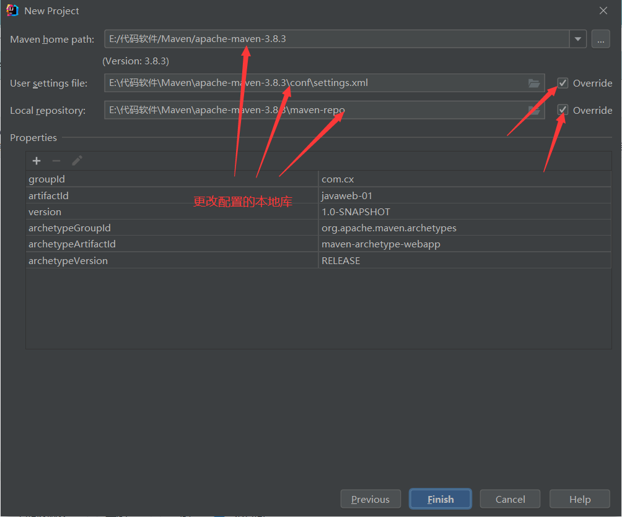Open folder browser for User settings file
The height and width of the screenshot is (517, 622).
coord(534,83)
